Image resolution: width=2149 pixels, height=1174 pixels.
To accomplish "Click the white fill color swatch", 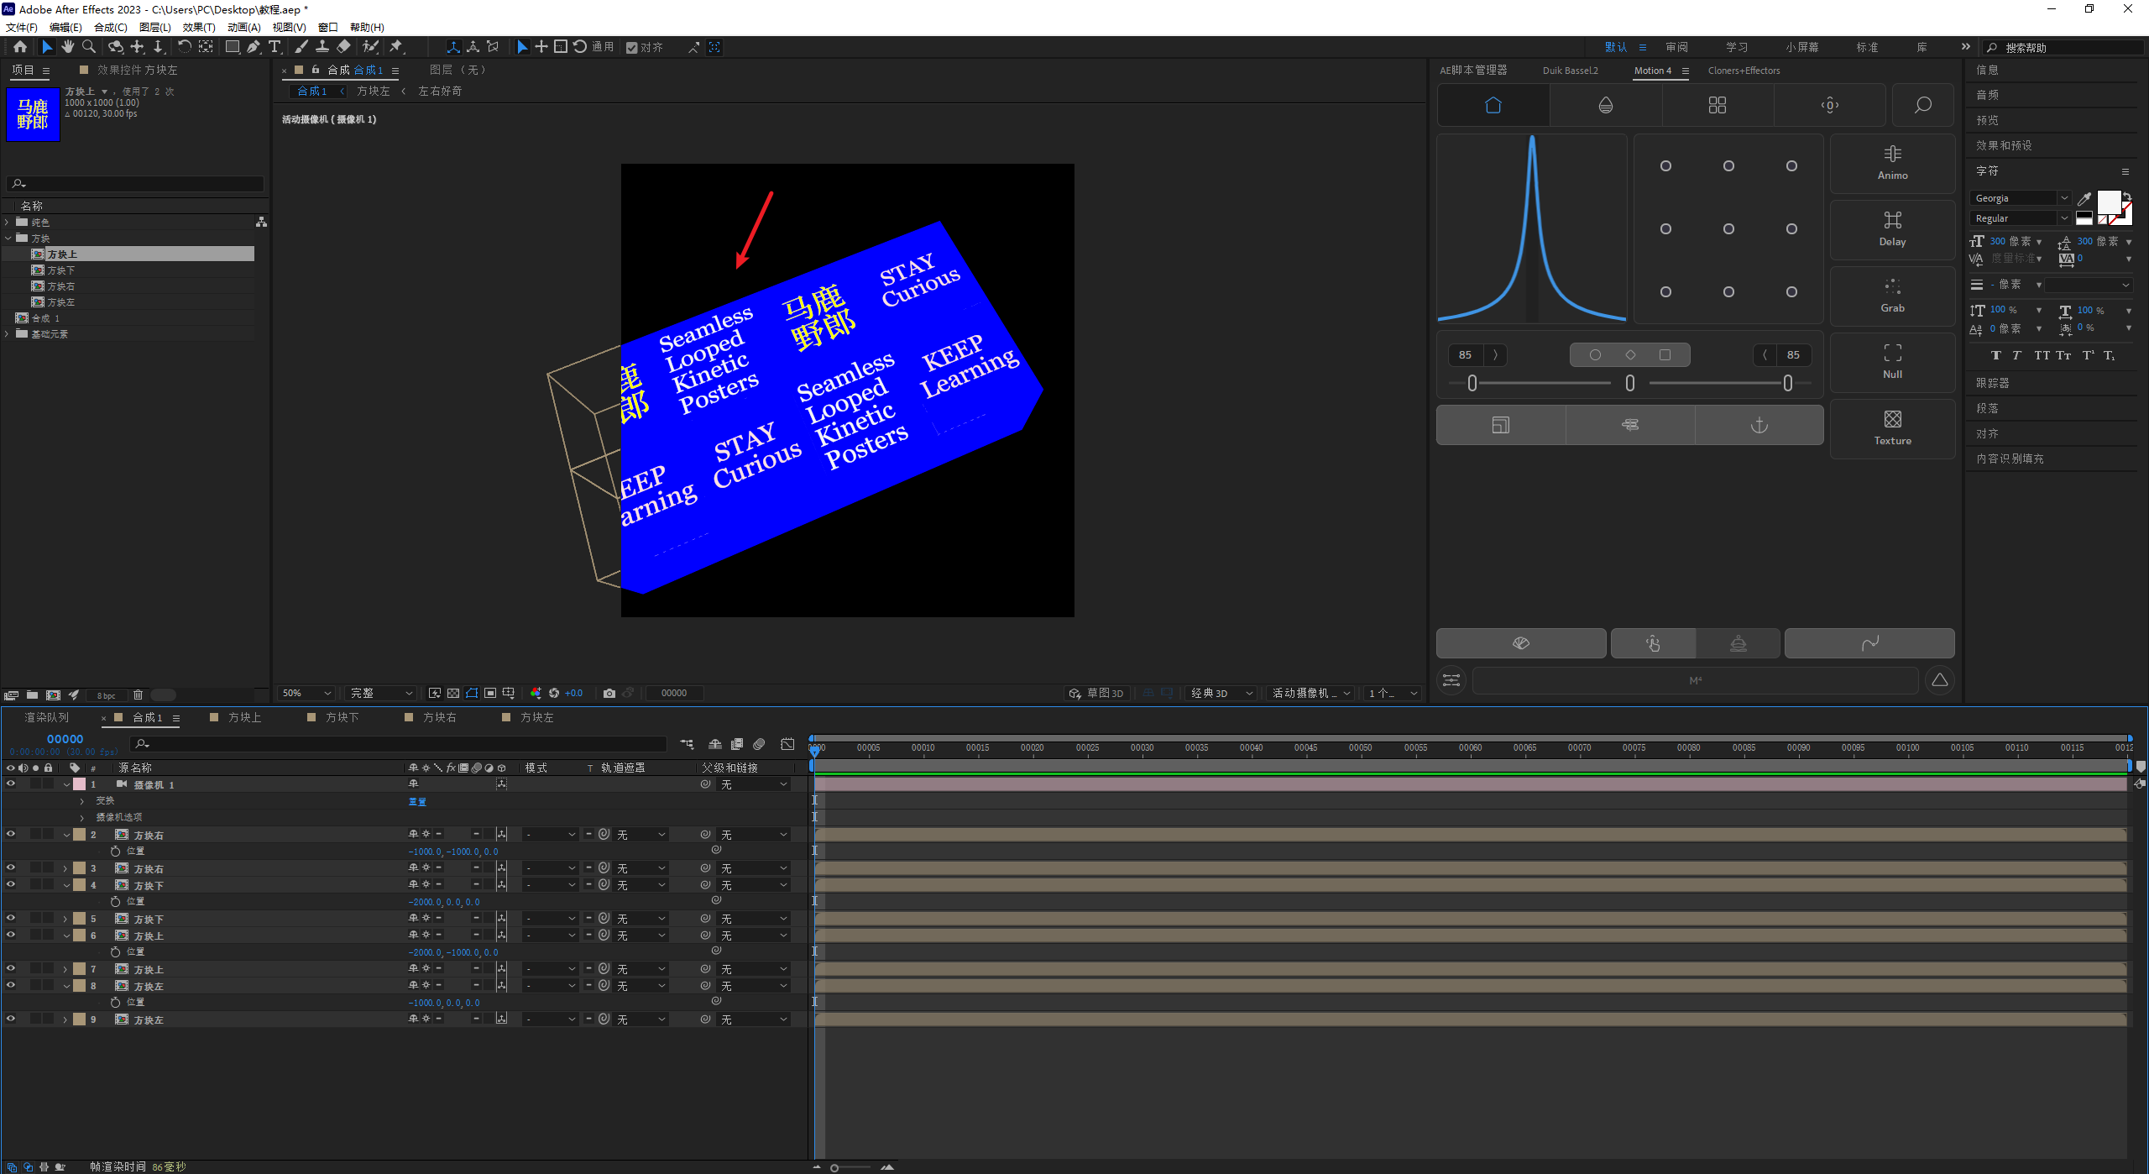I will coord(2108,202).
